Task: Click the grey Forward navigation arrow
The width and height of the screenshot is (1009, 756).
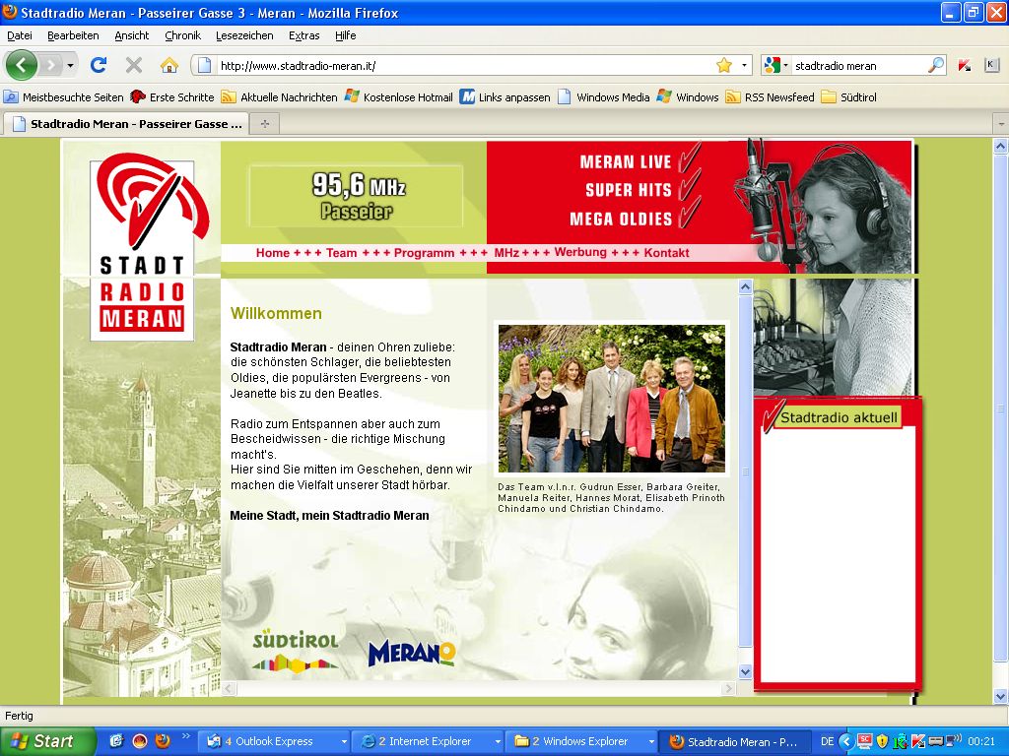Action: coord(50,65)
